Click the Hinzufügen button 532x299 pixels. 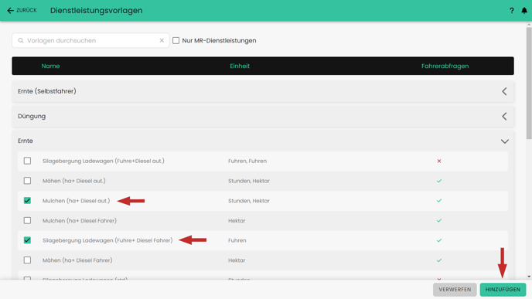click(503, 290)
